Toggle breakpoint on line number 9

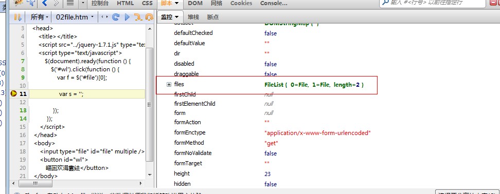point(22,77)
